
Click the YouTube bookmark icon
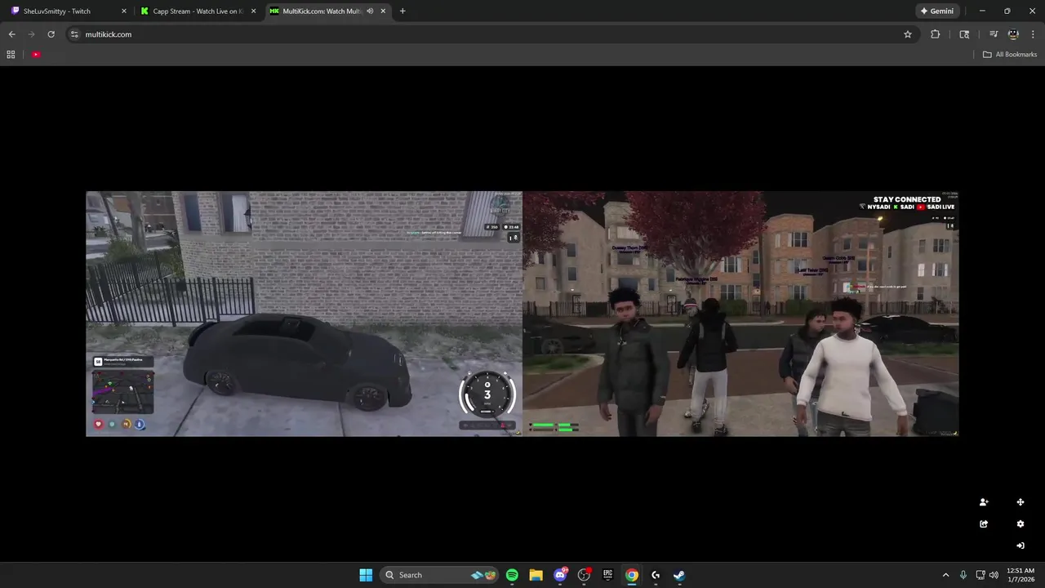(x=36, y=55)
